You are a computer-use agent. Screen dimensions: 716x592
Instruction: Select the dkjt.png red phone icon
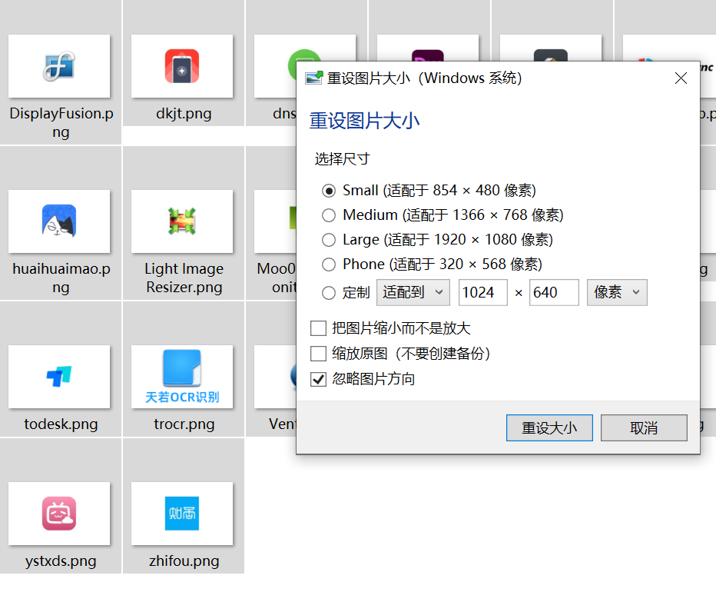point(182,66)
